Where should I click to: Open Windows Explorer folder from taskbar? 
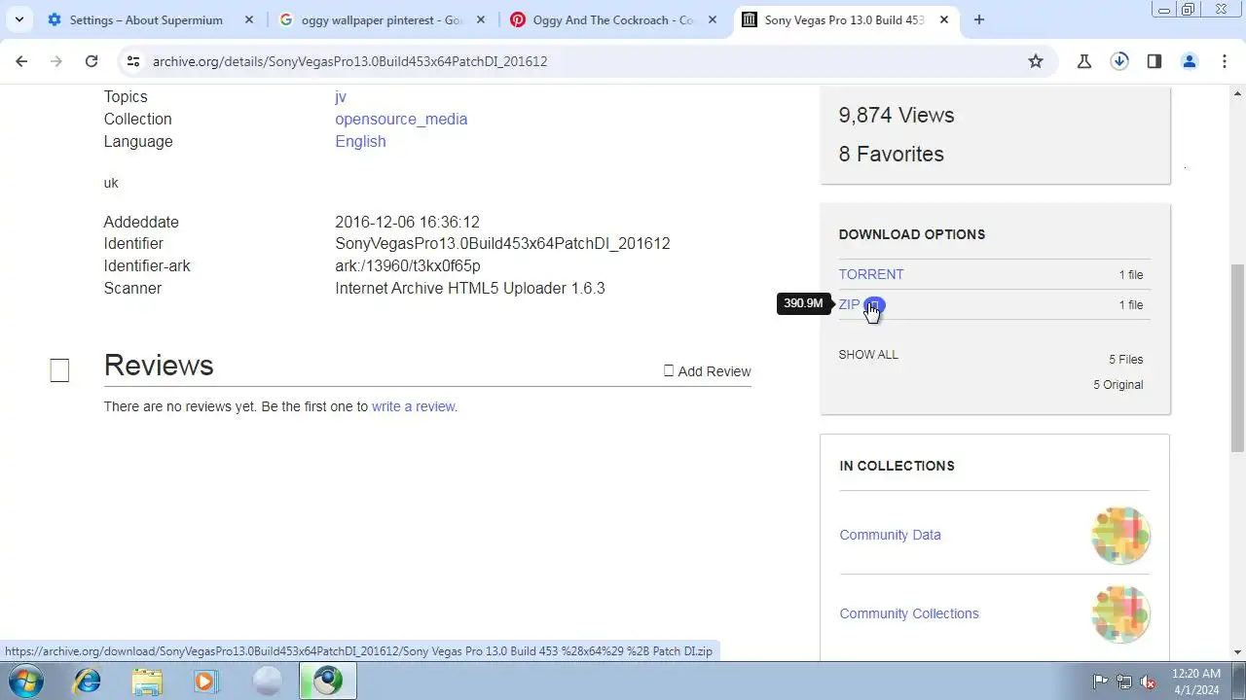[x=147, y=681]
